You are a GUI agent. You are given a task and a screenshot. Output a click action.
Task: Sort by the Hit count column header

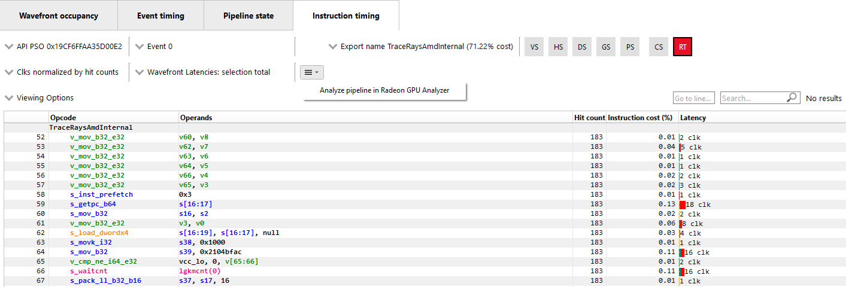pyautogui.click(x=589, y=118)
